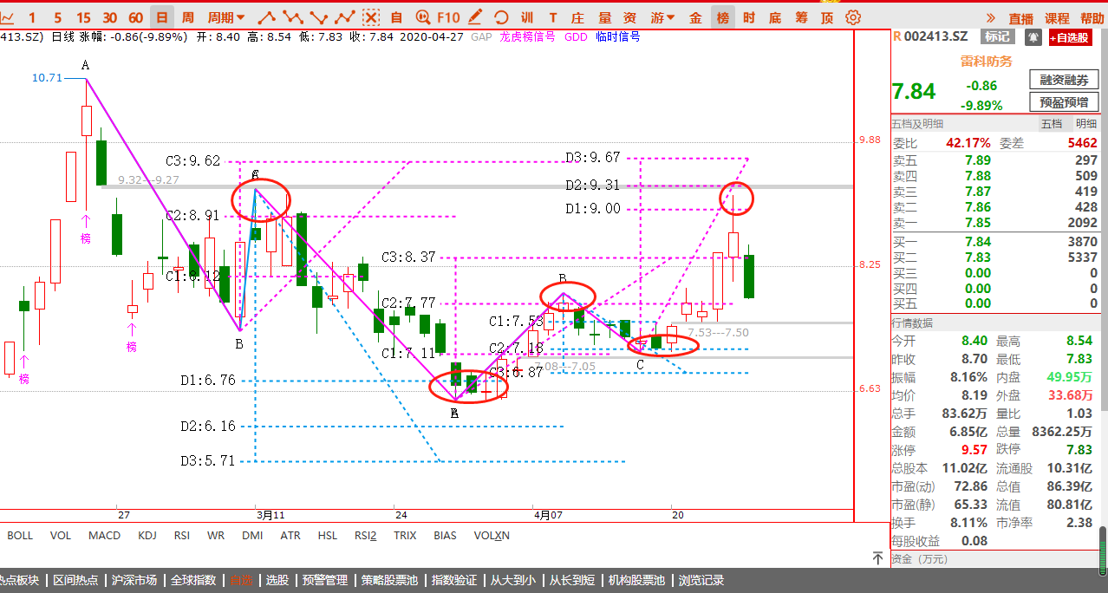
Task: Toggle the 临时信号 indicator
Action: tap(618, 36)
